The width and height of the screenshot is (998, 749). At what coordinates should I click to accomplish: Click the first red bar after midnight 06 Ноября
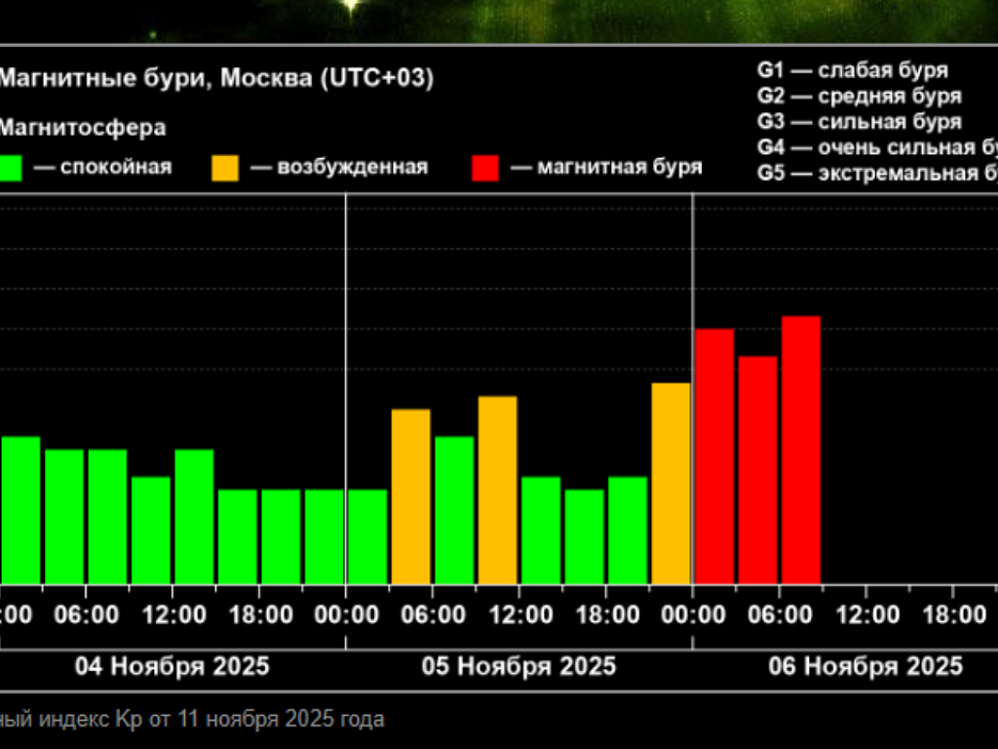click(x=714, y=455)
